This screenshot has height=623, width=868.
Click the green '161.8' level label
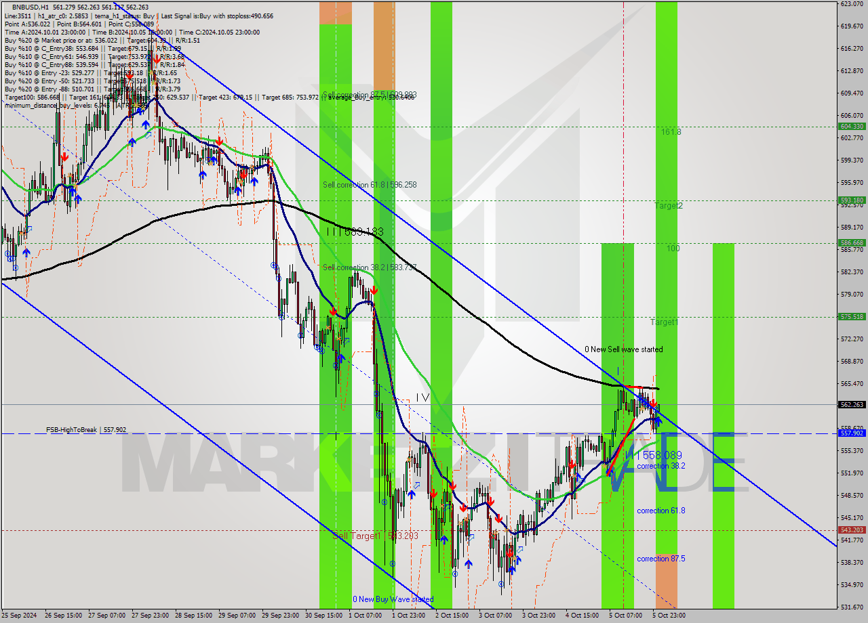pyautogui.click(x=671, y=132)
